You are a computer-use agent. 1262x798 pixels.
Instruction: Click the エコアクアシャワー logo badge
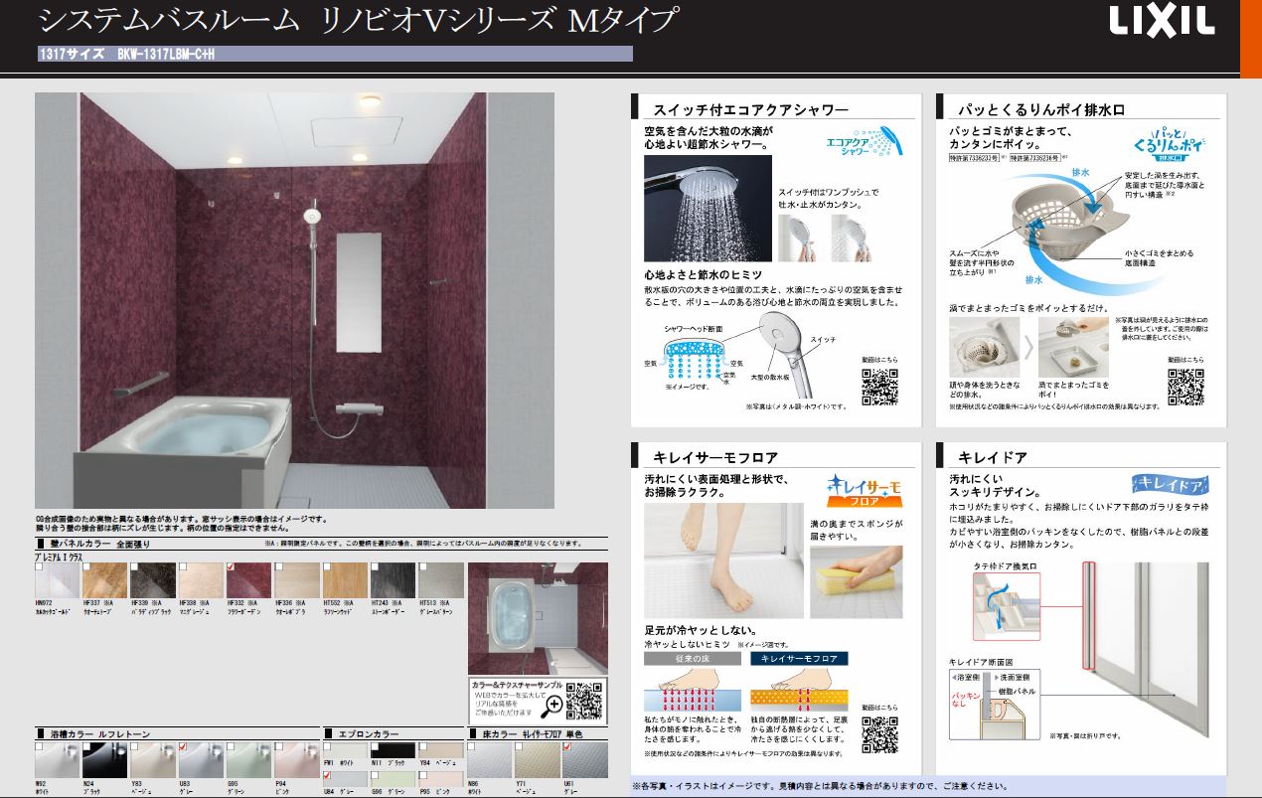click(864, 142)
